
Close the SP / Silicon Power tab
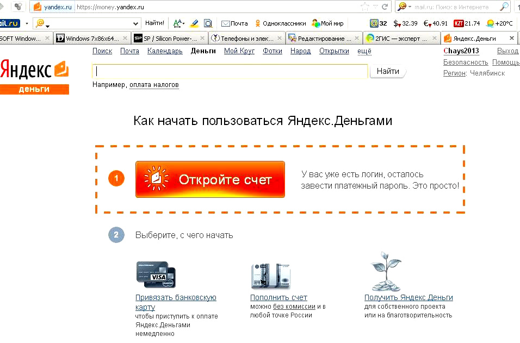pos(202,38)
